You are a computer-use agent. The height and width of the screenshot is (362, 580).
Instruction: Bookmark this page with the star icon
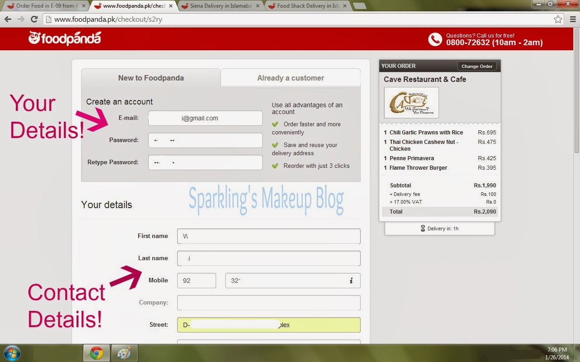[558, 19]
